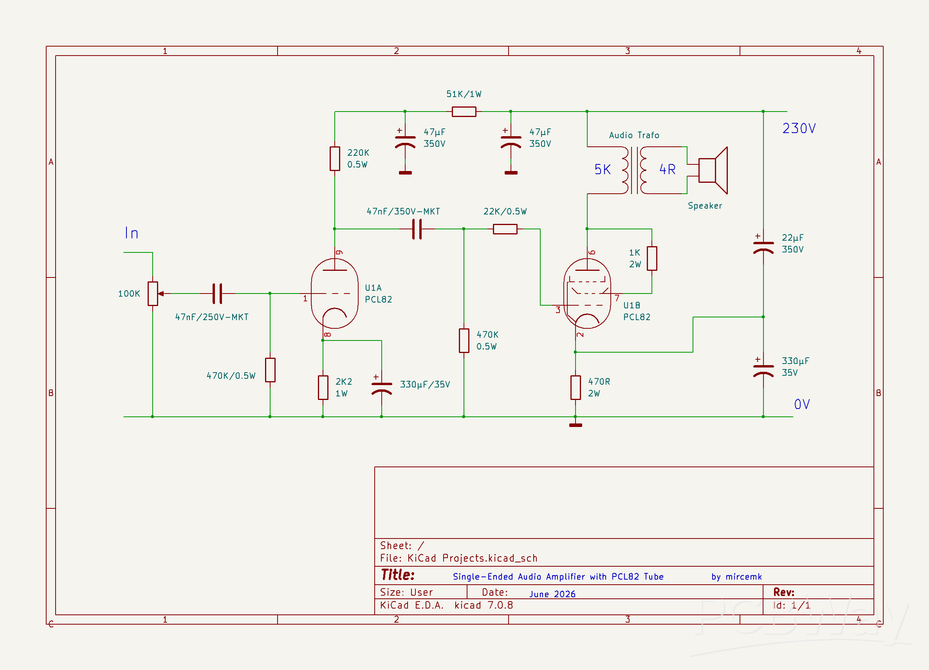Click the 0V rail label
929x670 pixels.
coord(802,405)
